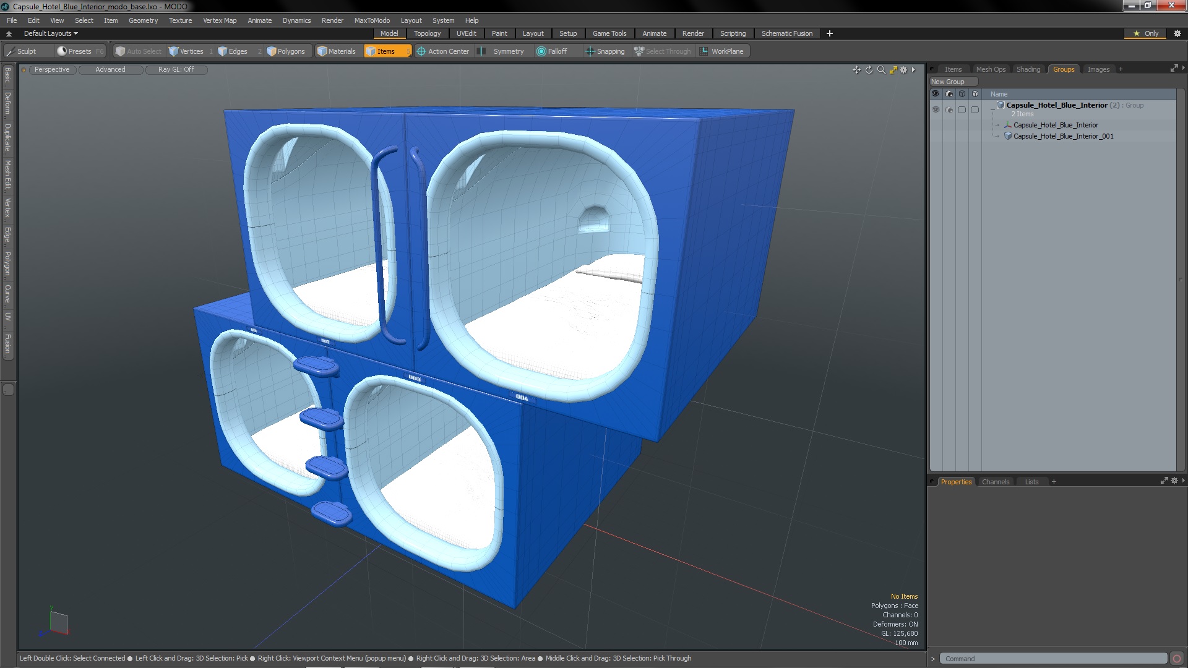Toggle visibility eye for Capsule_Hotel_Blue_Interior group
Image resolution: width=1188 pixels, height=668 pixels.
tap(936, 109)
